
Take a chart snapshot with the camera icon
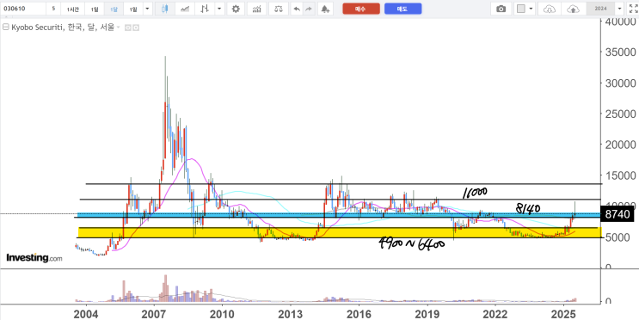click(x=501, y=9)
